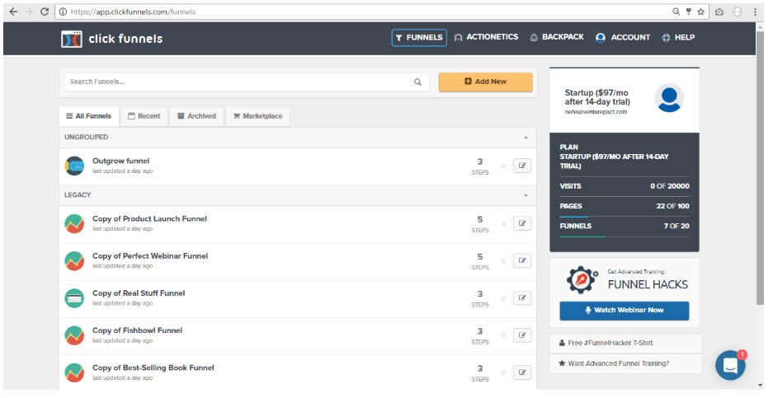Open the Outgrow funnel title link
The width and height of the screenshot is (773, 398).
[120, 161]
